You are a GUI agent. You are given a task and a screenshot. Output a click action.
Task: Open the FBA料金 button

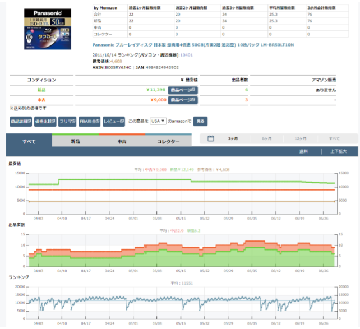pyautogui.click(x=89, y=122)
